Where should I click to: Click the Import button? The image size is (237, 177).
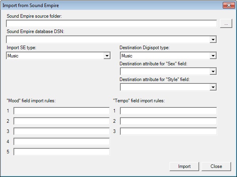(x=184, y=166)
